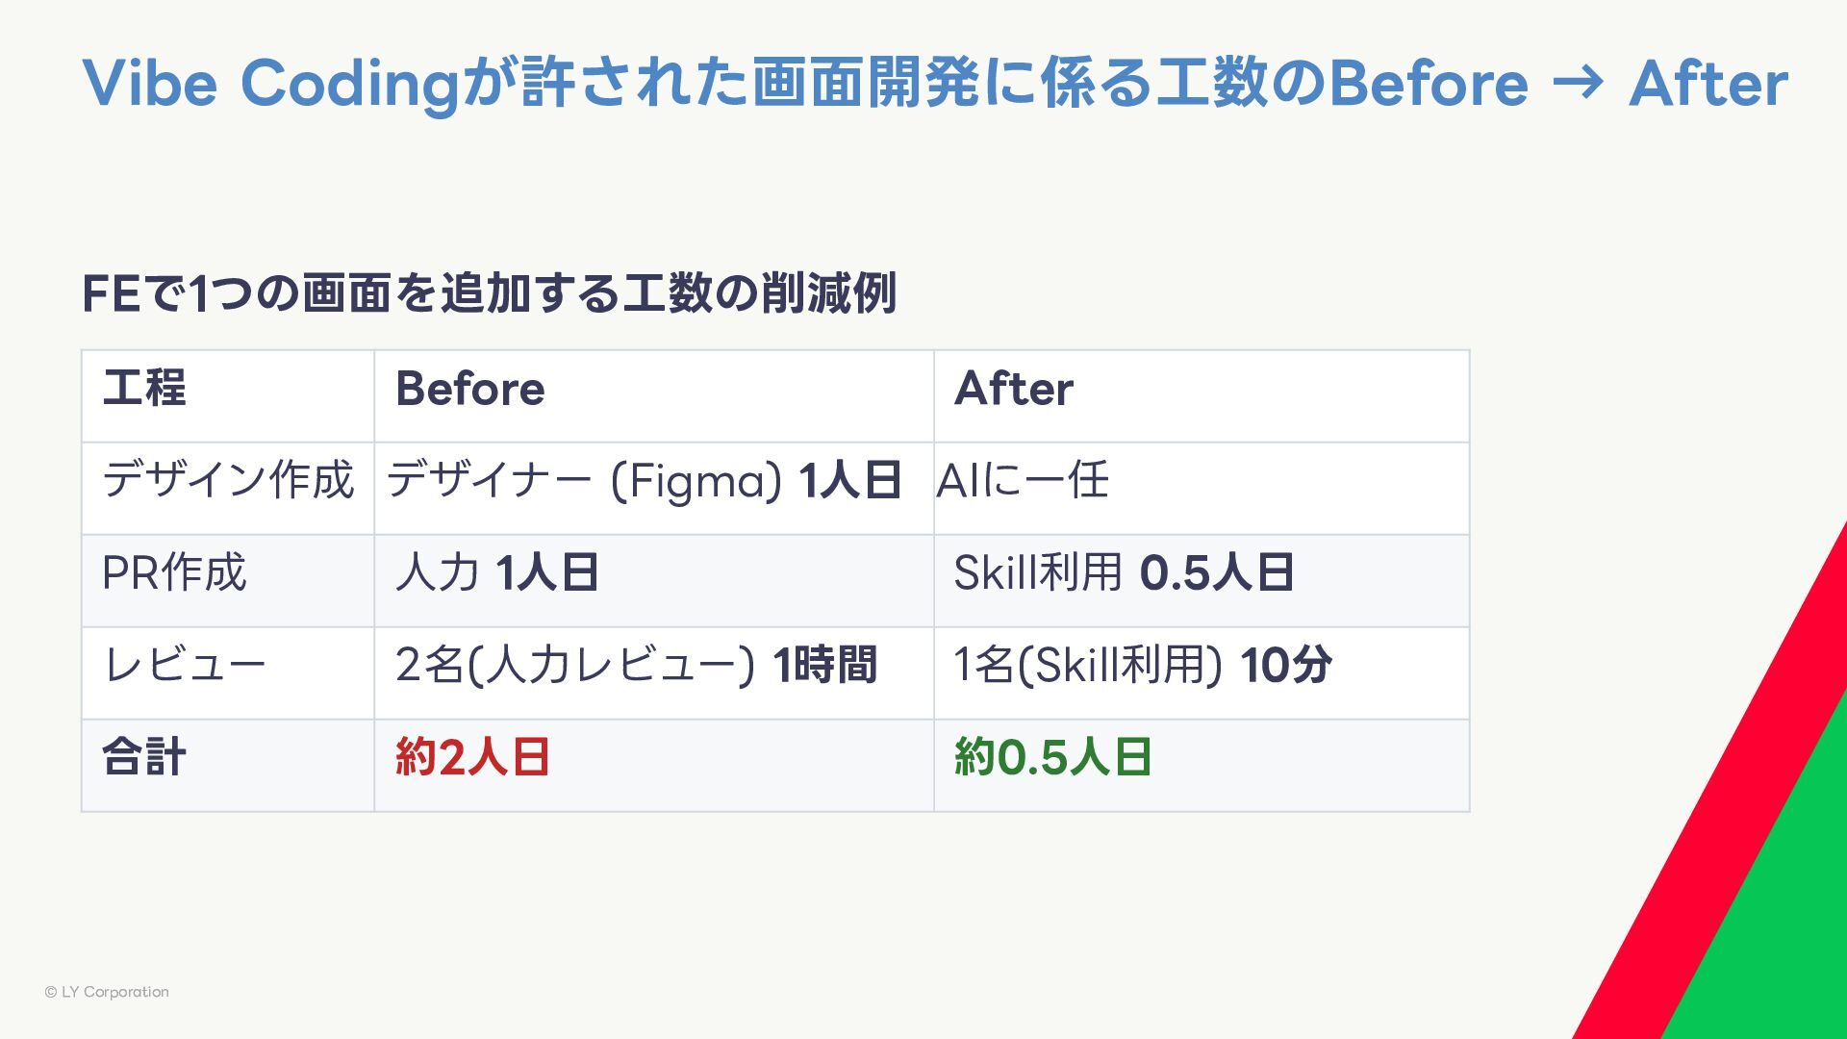Click the subtitle heading starting with FEで1つの画面
Screen dimensions: 1847x1039
click(x=489, y=293)
